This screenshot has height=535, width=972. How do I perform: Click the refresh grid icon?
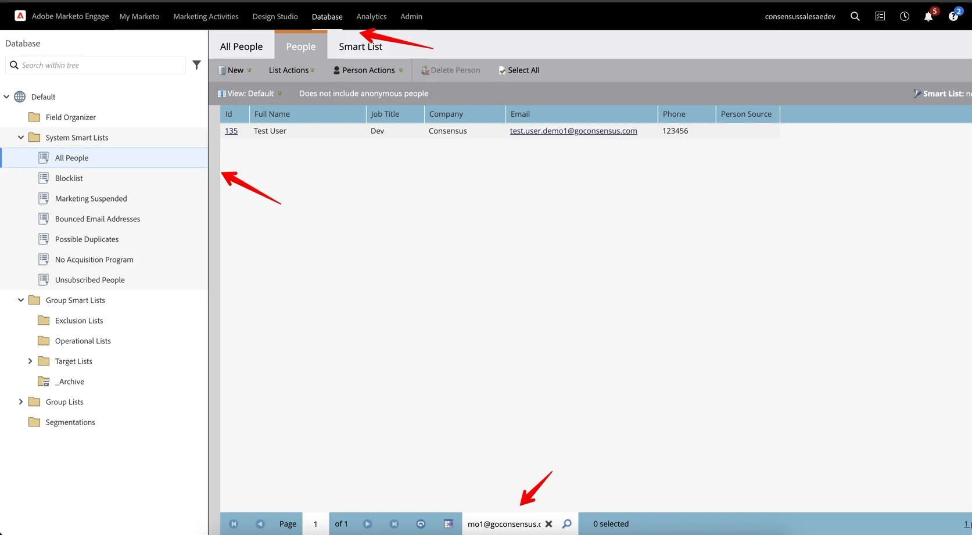point(421,524)
